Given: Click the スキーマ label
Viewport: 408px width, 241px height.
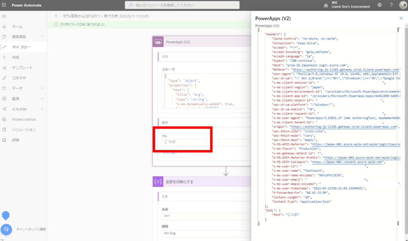Looking at the screenshot, I should click(169, 70).
